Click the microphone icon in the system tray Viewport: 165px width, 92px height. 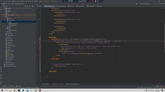146,90
